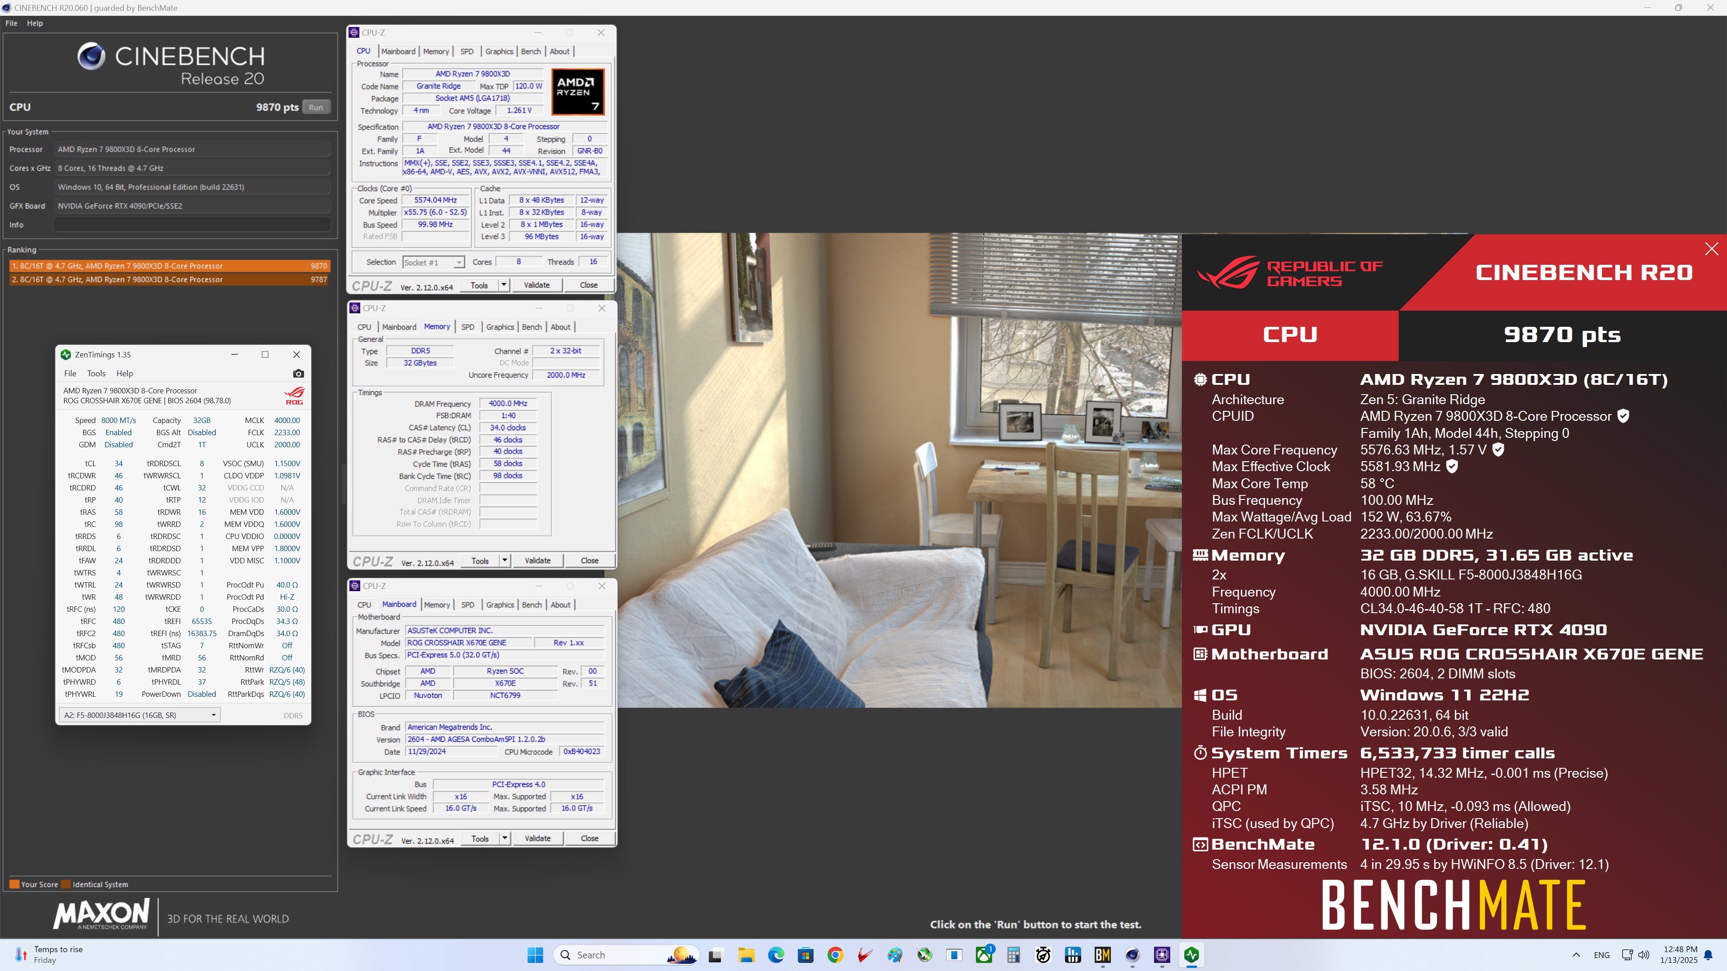
Task: Open File Explorer from the taskbar
Action: [746, 955]
